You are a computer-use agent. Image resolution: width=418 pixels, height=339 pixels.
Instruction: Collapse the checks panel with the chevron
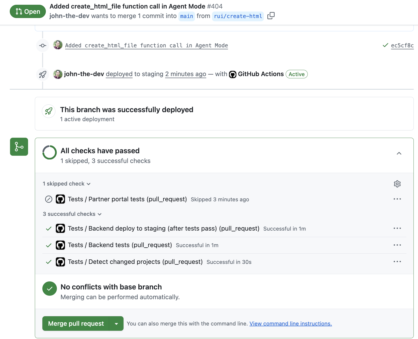[399, 153]
